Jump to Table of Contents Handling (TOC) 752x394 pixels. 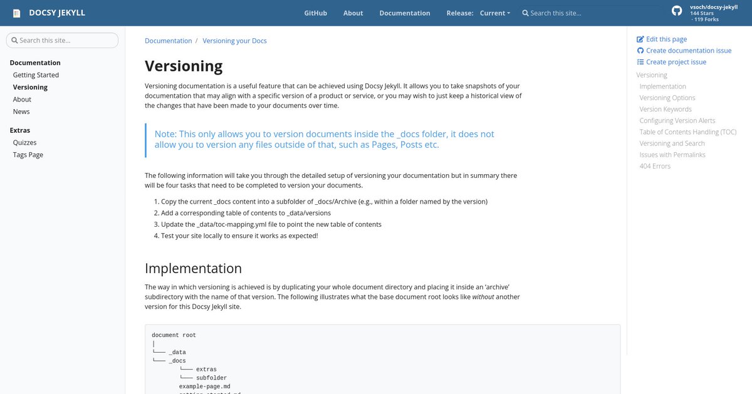(x=688, y=132)
